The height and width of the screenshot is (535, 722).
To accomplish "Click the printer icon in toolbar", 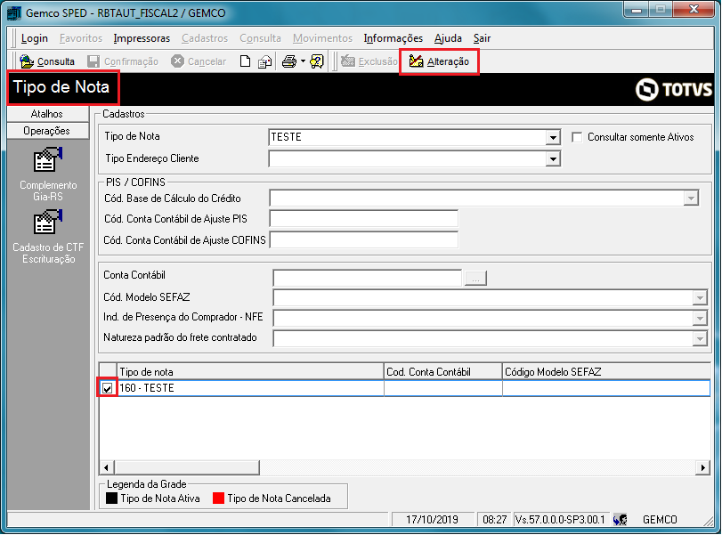I will [x=289, y=61].
